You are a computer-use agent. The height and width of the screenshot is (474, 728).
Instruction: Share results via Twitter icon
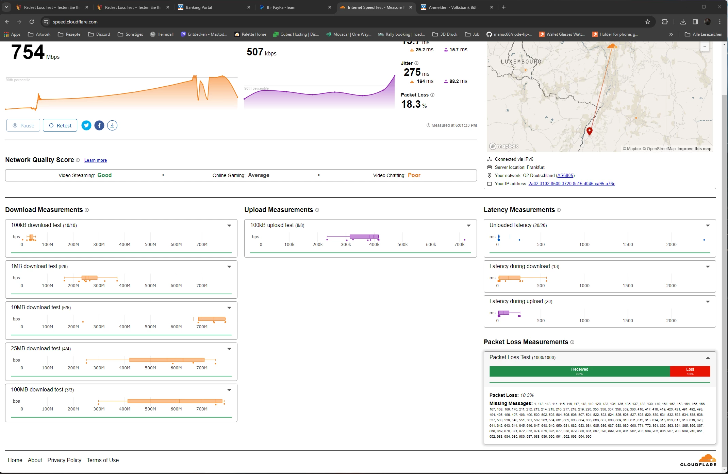[x=86, y=125]
